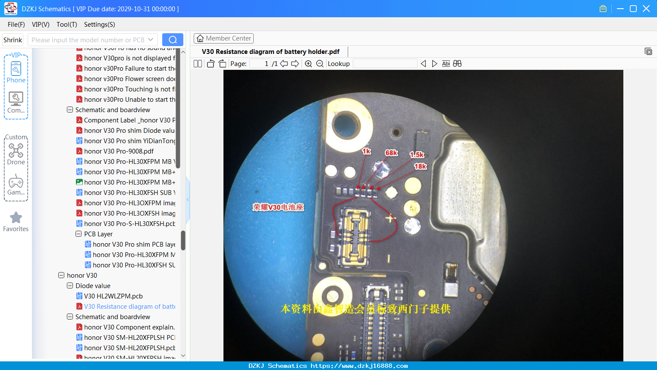Click the PDF icon of 'Component Label _honor V30'

point(79,120)
